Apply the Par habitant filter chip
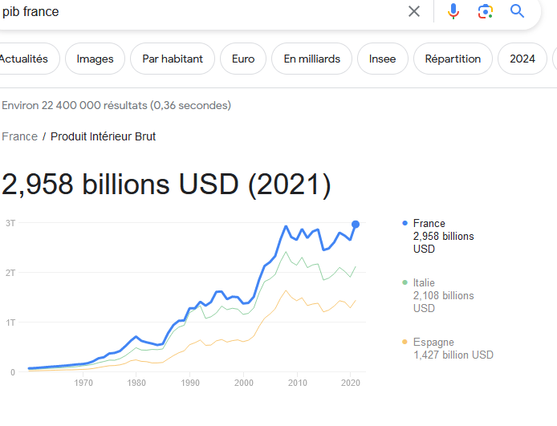The image size is (557, 426). (x=173, y=59)
